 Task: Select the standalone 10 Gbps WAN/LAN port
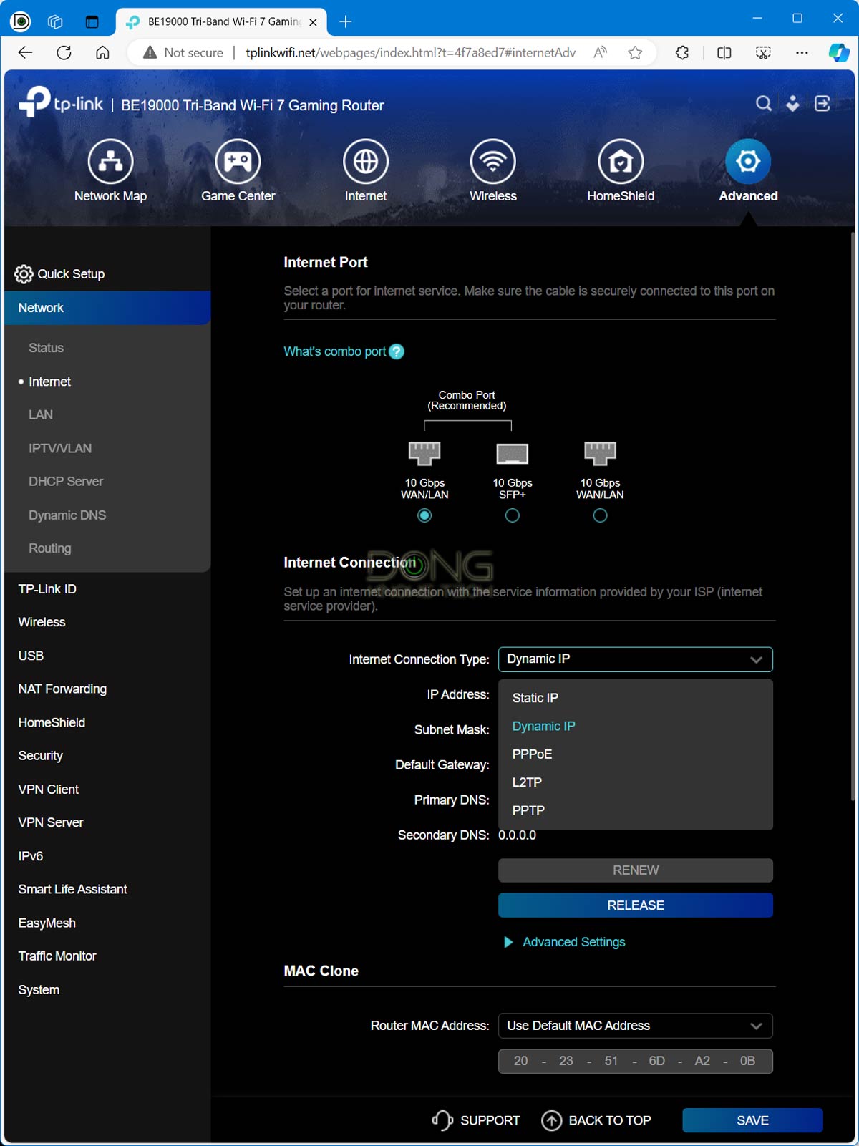click(601, 515)
